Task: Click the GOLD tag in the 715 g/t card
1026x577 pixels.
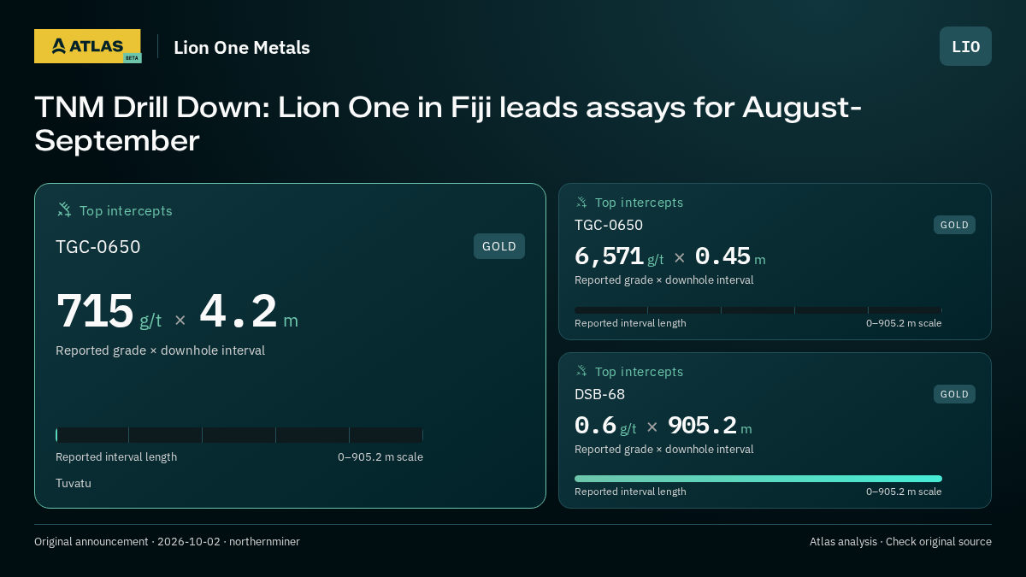Action: pyautogui.click(x=499, y=246)
